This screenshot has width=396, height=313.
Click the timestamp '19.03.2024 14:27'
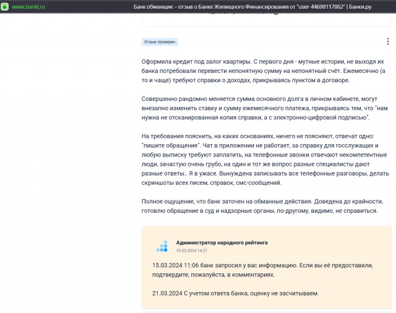click(192, 251)
